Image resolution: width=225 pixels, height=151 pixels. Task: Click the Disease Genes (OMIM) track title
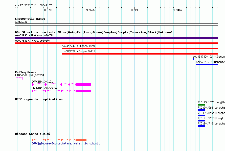[x=33, y=134]
